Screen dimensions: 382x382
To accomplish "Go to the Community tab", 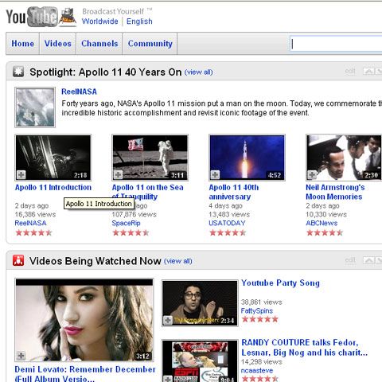I will coord(150,44).
